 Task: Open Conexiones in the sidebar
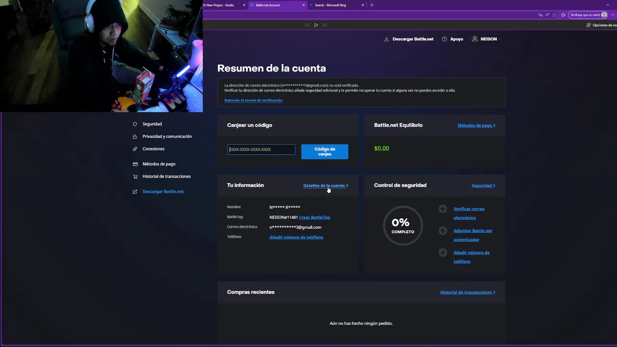click(x=153, y=149)
